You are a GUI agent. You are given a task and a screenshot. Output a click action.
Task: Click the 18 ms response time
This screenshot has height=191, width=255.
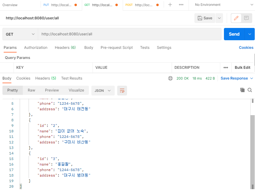197,78
